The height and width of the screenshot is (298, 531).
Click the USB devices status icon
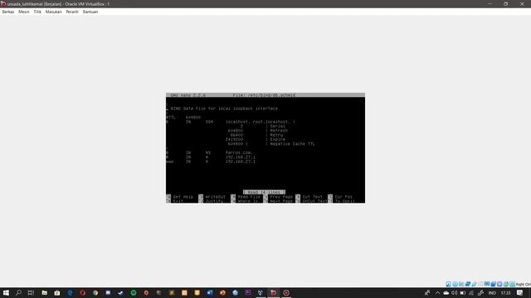point(474,284)
